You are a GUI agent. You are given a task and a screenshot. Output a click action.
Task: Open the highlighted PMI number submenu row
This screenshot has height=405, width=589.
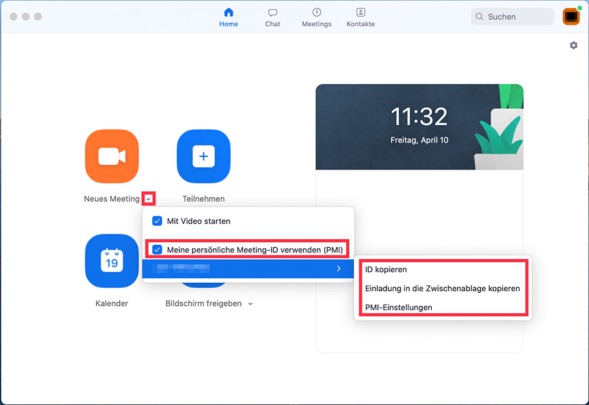click(248, 269)
